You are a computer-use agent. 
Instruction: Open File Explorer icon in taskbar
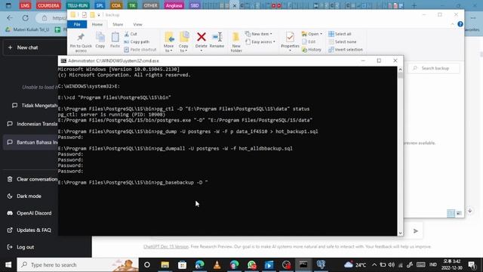(165, 264)
